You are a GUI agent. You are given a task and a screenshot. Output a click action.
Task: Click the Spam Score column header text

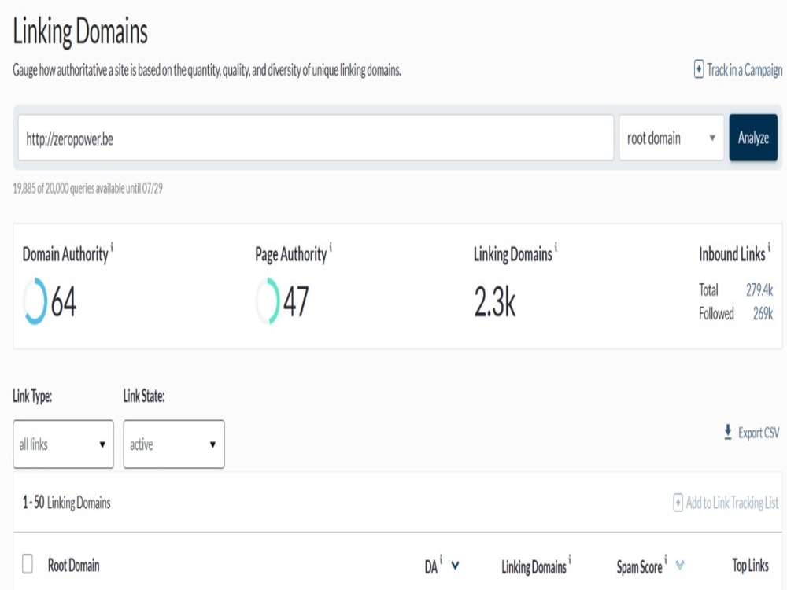coord(639,567)
